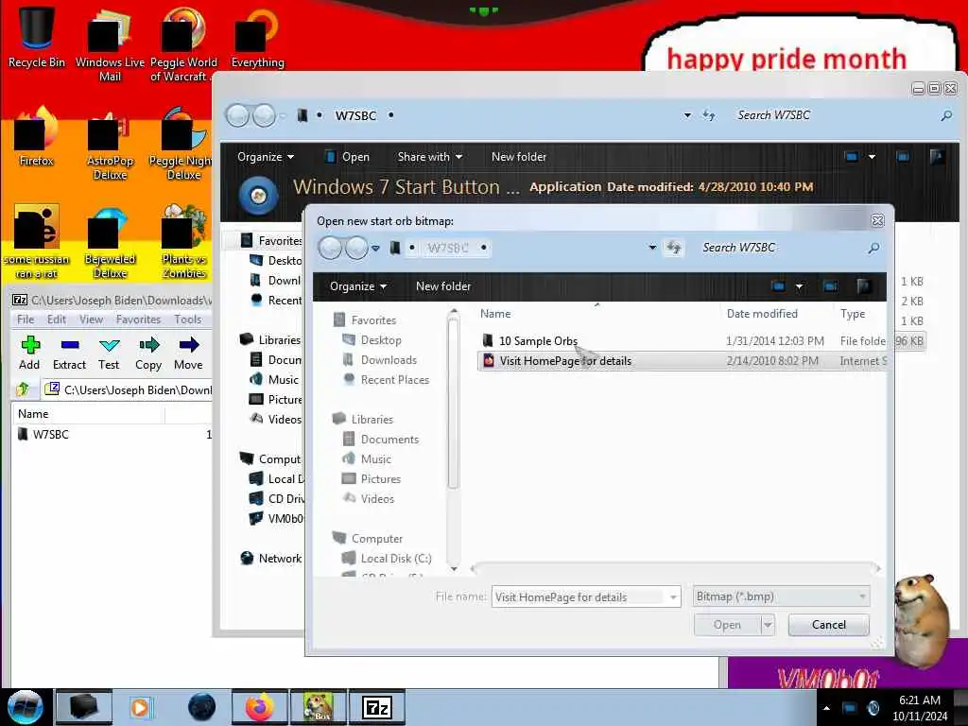Sort by Date modified column header
The height and width of the screenshot is (726, 968).
(762, 314)
